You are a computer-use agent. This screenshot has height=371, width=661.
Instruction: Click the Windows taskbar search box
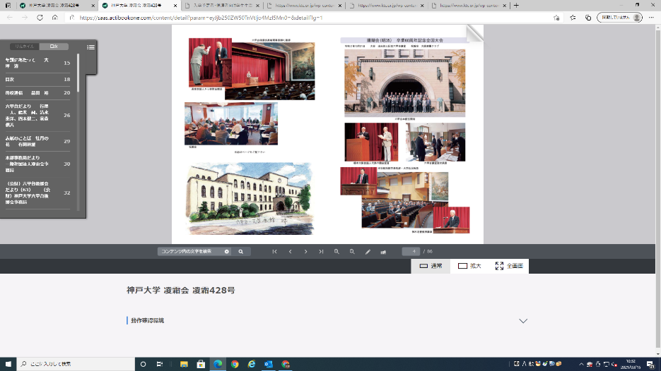(76, 364)
